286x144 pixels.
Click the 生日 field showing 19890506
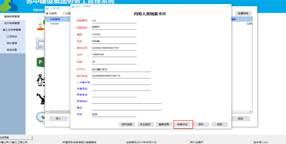tap(114, 55)
